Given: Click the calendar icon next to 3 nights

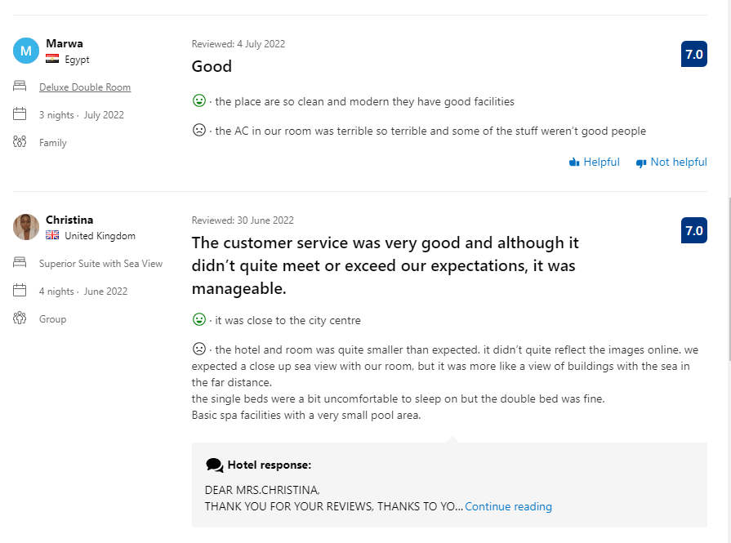Looking at the screenshot, I should pos(20,113).
